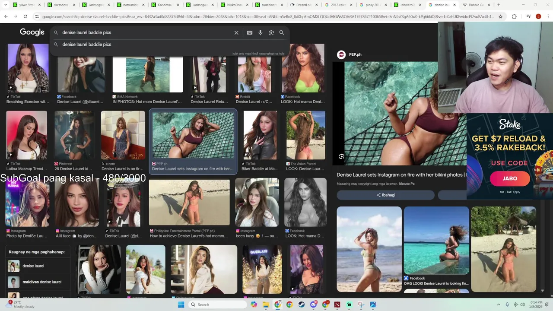The image size is (553, 311).
Task: Open related search denise laurel
Action: tap(38, 266)
